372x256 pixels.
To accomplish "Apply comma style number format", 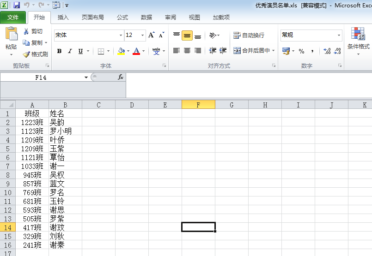I will [312, 51].
